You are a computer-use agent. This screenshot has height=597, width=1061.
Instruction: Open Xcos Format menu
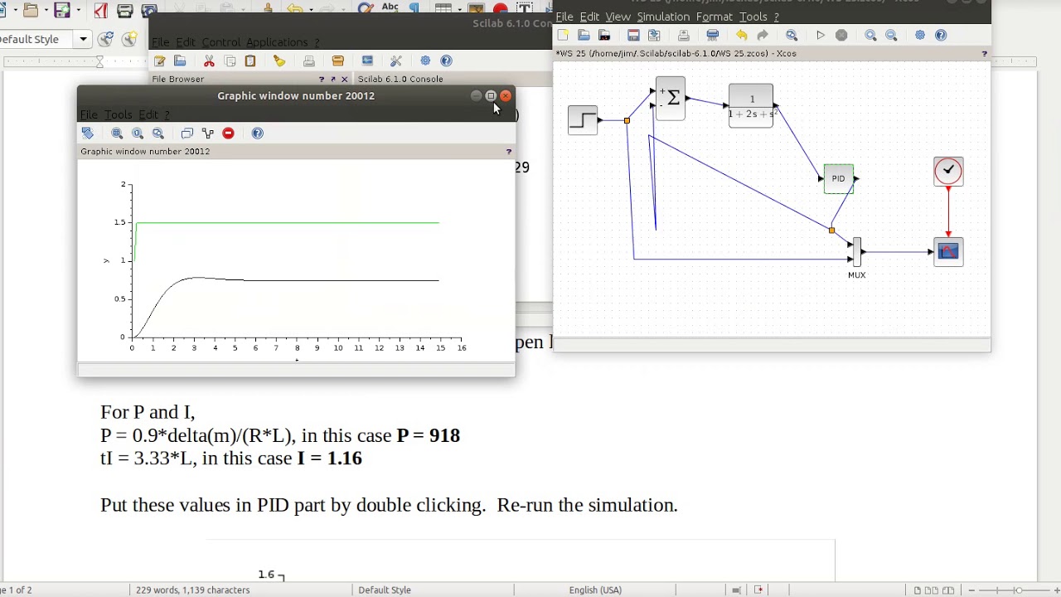714,17
